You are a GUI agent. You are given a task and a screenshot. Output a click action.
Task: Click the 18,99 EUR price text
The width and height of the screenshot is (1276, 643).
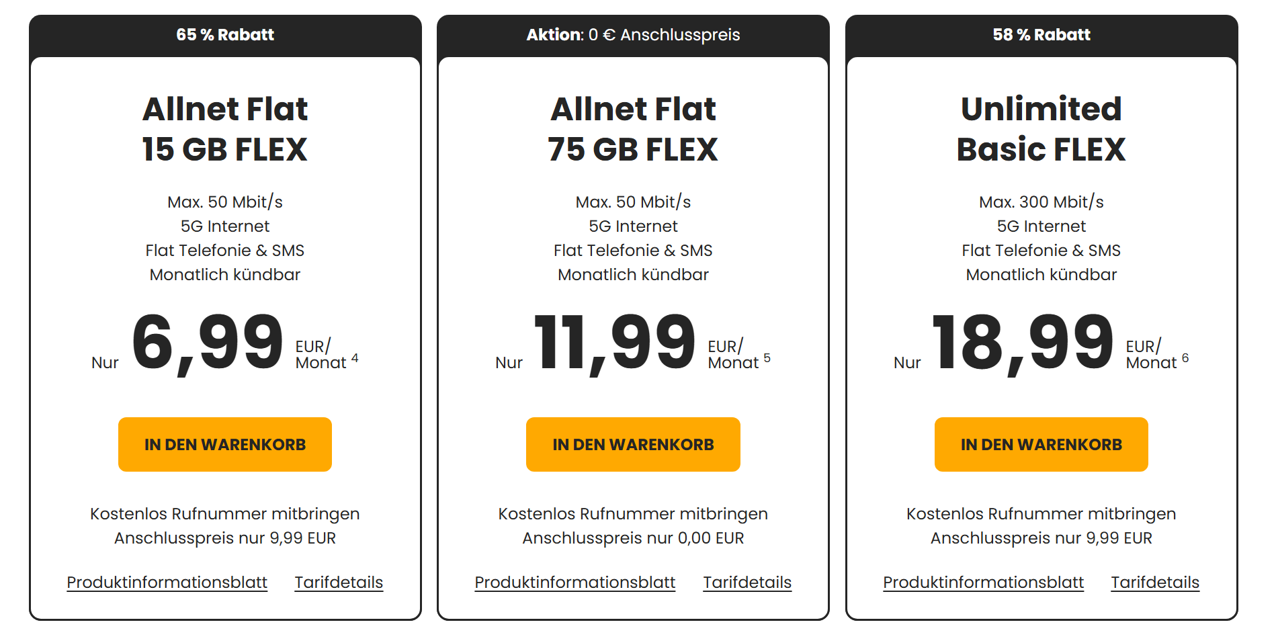point(1022,343)
